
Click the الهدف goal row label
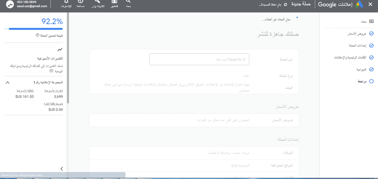coord(289,87)
